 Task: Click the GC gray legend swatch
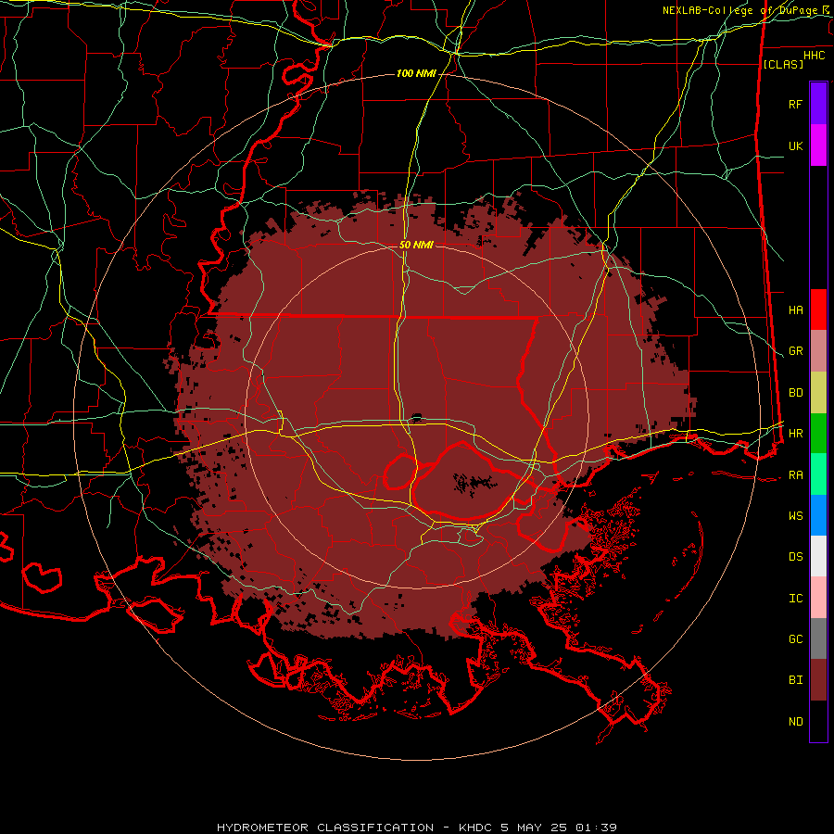pyautogui.click(x=818, y=638)
